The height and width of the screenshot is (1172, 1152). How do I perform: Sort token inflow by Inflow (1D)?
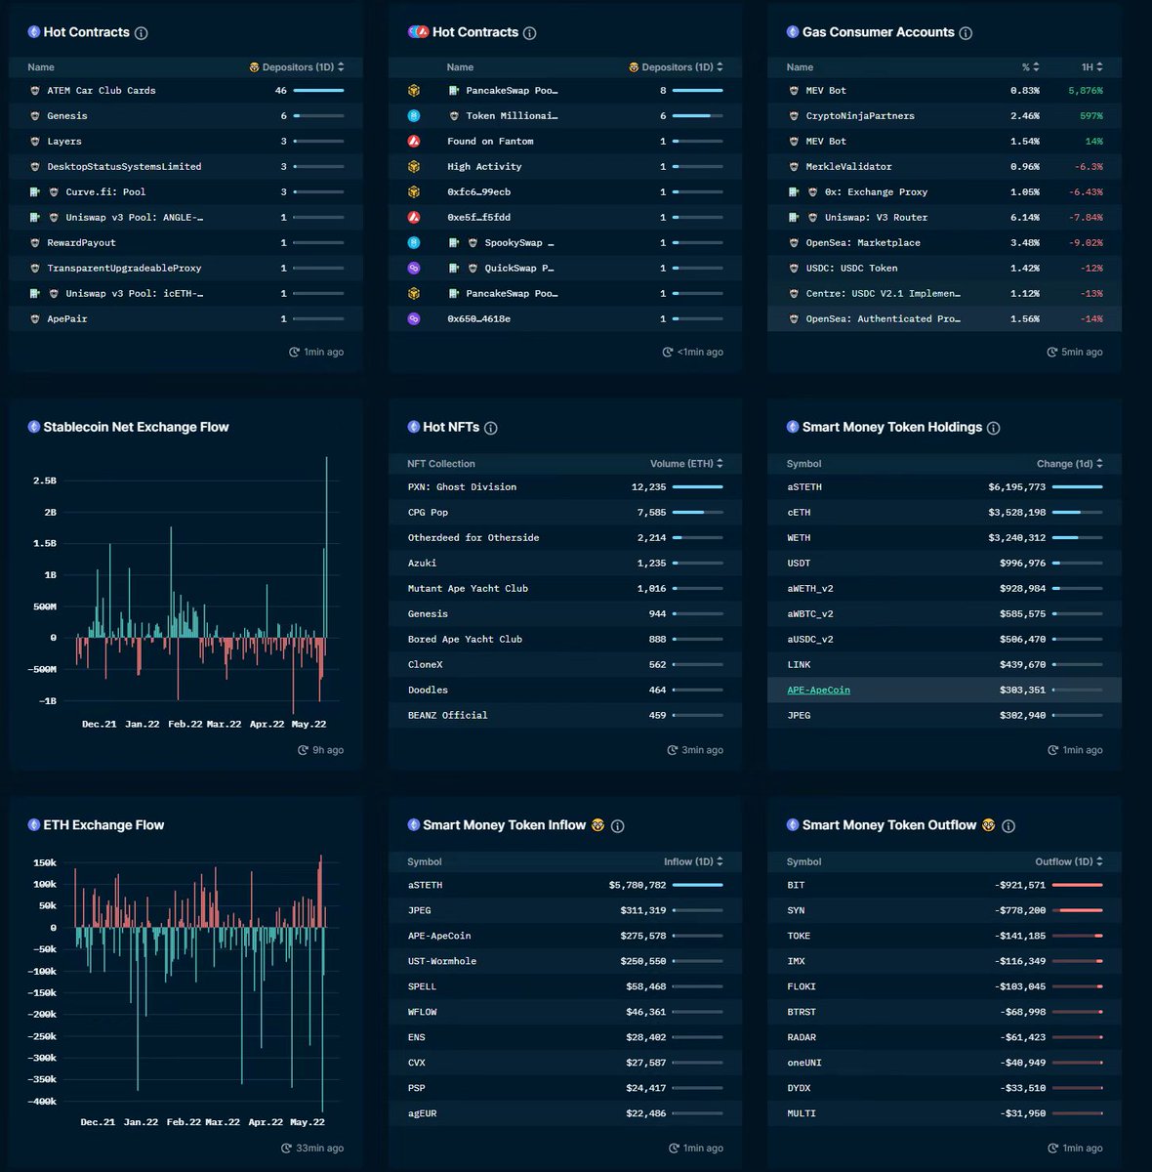(x=693, y=861)
